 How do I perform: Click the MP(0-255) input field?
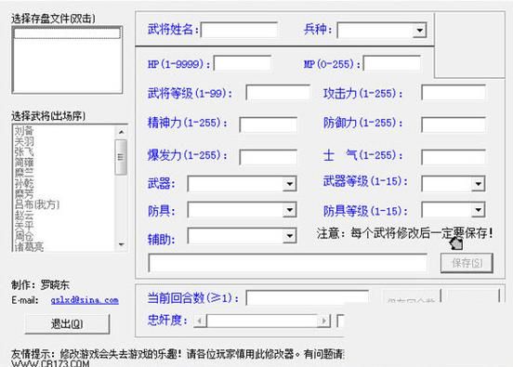pyautogui.click(x=392, y=63)
